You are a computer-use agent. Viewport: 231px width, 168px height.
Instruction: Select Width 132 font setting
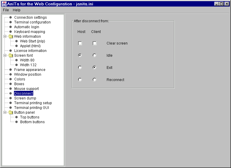[28, 65]
